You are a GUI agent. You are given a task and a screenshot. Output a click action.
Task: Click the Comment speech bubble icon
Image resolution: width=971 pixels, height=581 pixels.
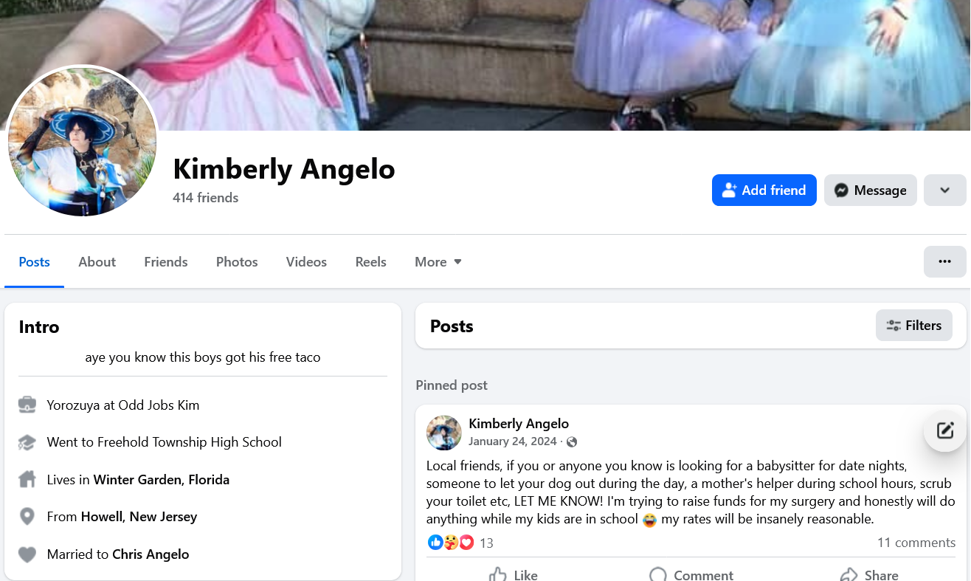pos(658,575)
